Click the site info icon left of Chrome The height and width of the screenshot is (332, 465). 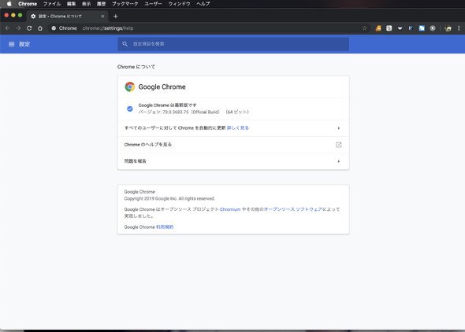54,28
